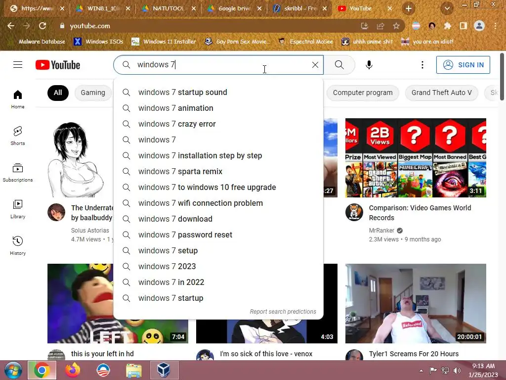Select the Gaming filter chip
This screenshot has width=506, height=380.
[x=93, y=93]
